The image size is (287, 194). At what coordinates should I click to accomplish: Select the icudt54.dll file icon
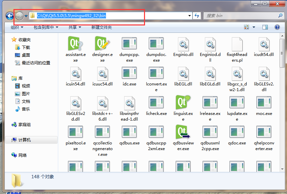tap(264, 44)
